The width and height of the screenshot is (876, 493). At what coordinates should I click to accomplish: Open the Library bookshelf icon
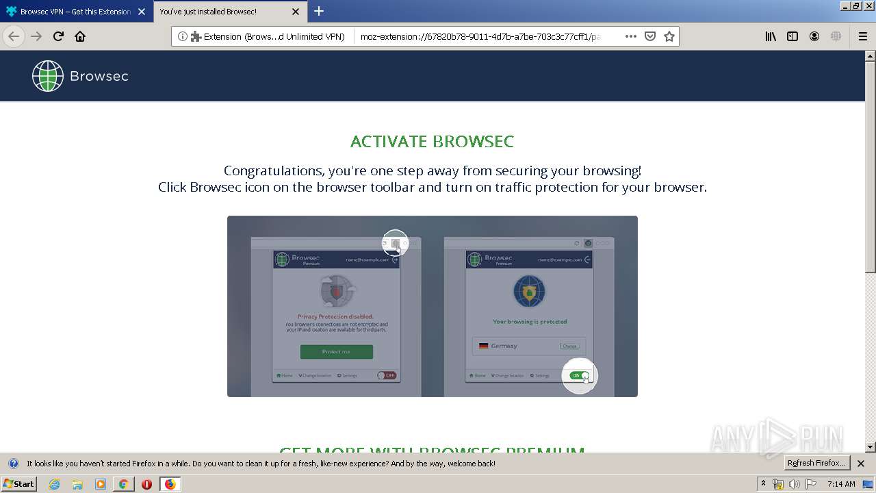point(771,36)
